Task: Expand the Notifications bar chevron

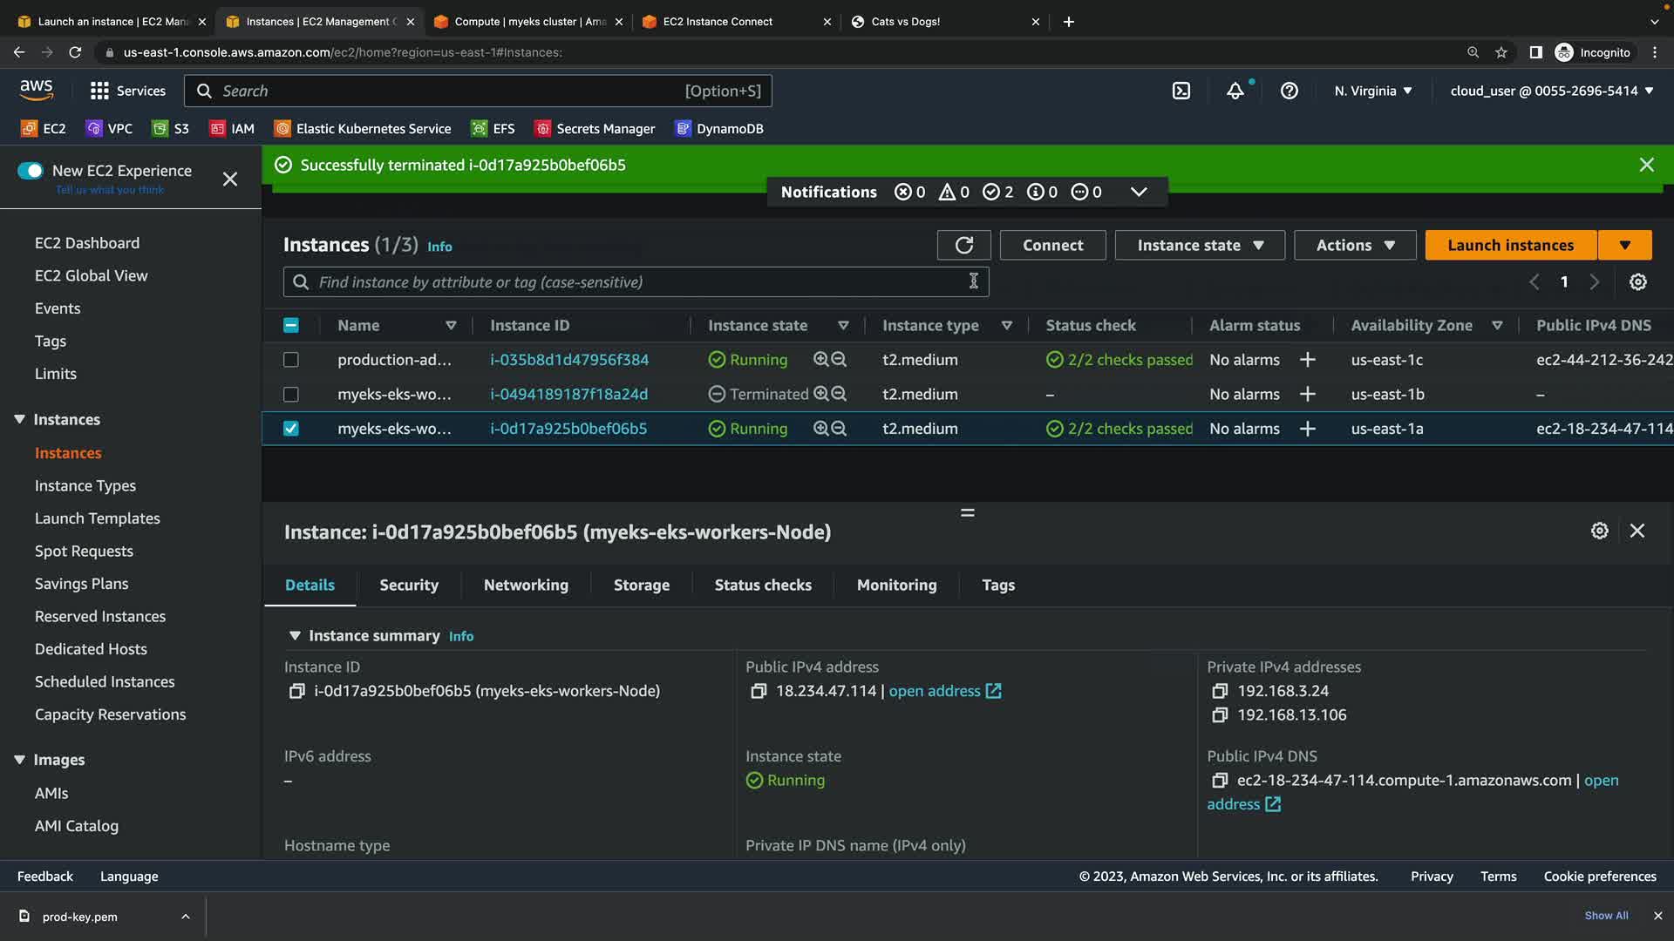Action: point(1139,192)
